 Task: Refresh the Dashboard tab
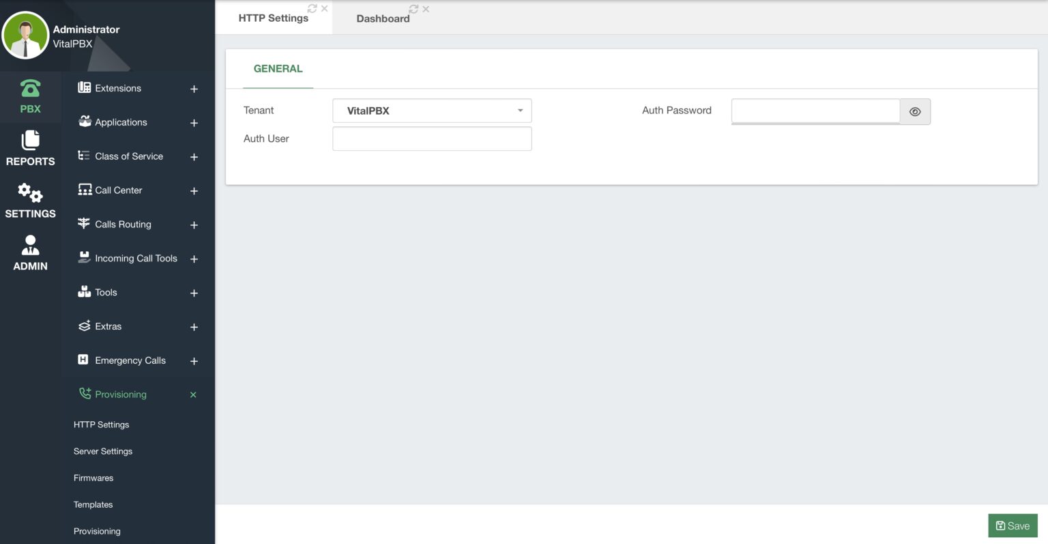point(413,9)
